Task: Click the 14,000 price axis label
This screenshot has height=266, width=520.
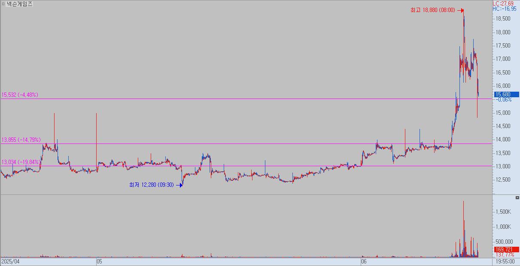Action: click(503, 140)
